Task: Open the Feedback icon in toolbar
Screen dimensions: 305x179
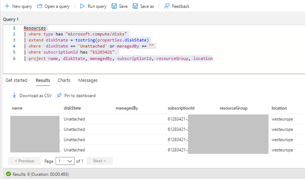Action: point(167,6)
